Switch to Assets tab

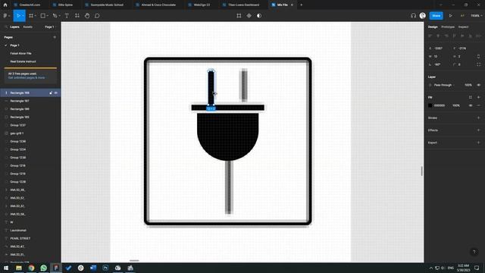[27, 27]
